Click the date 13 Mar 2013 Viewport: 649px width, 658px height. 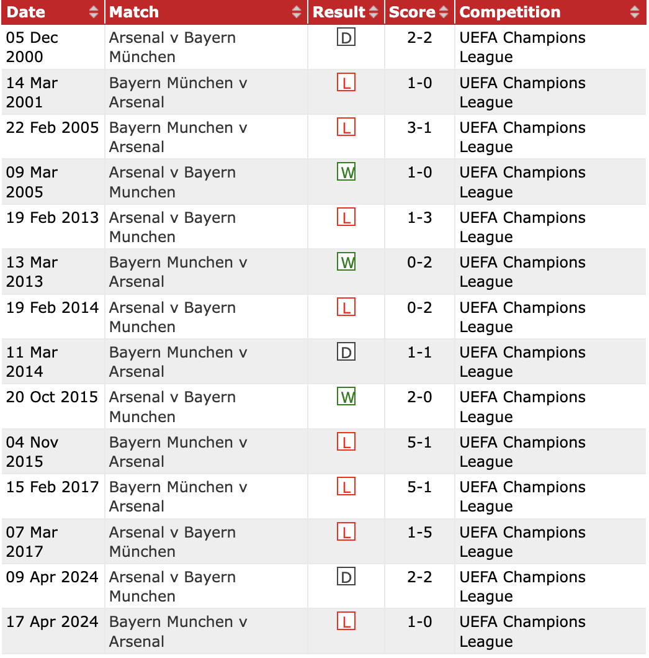[x=32, y=272]
